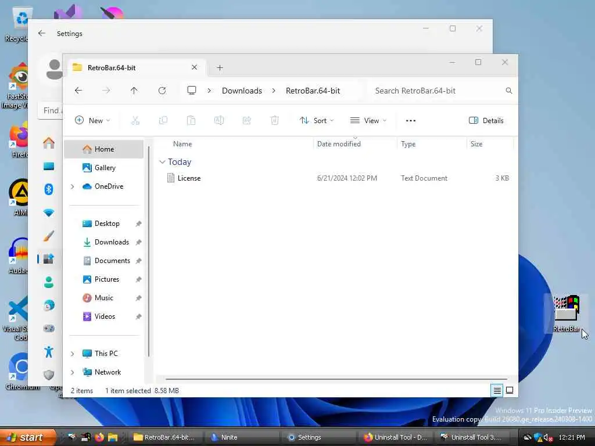Image resolution: width=595 pixels, height=446 pixels.
Task: Click the search magnifier icon in Explorer
Action: (509, 91)
